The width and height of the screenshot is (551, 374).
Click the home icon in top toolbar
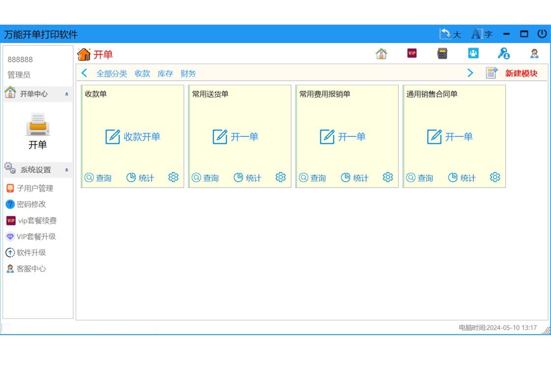pos(381,54)
